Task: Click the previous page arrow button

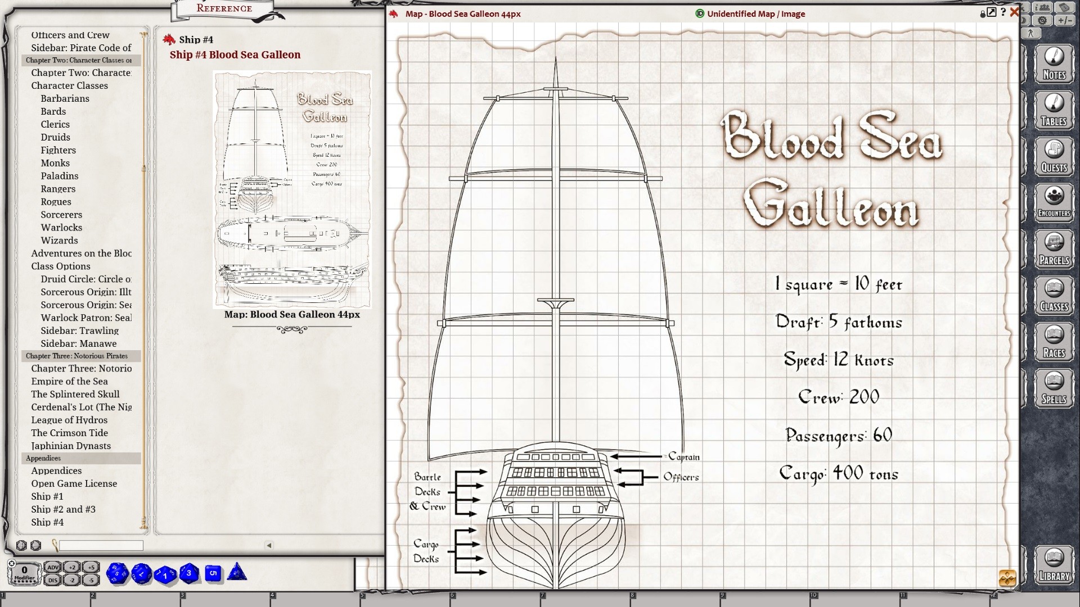Action: tap(269, 545)
